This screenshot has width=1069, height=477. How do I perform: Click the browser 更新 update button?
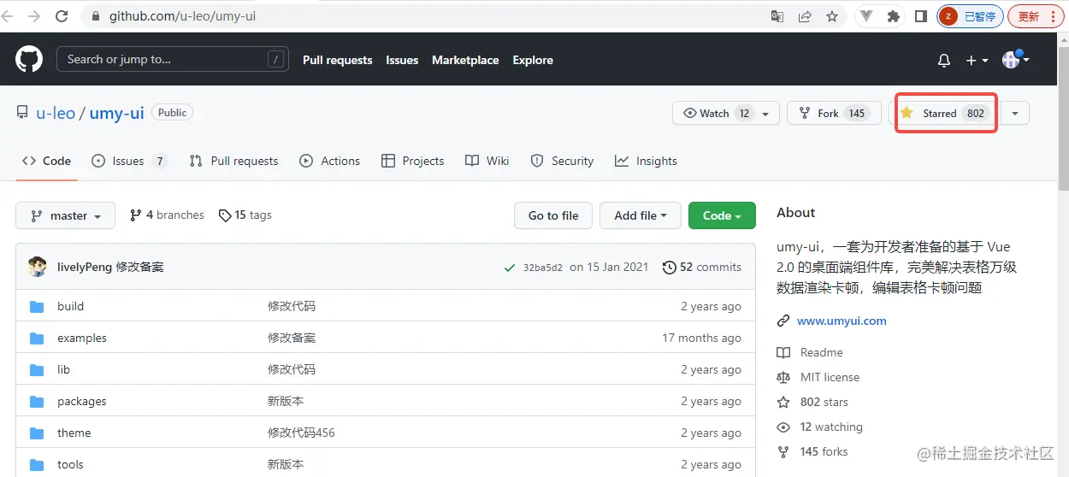[x=1035, y=16]
